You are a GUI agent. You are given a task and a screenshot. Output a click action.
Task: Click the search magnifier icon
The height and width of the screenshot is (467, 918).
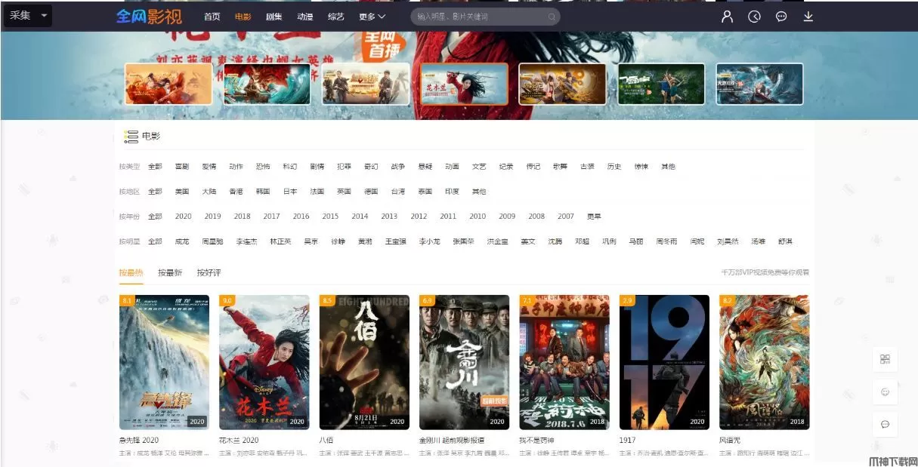point(552,17)
